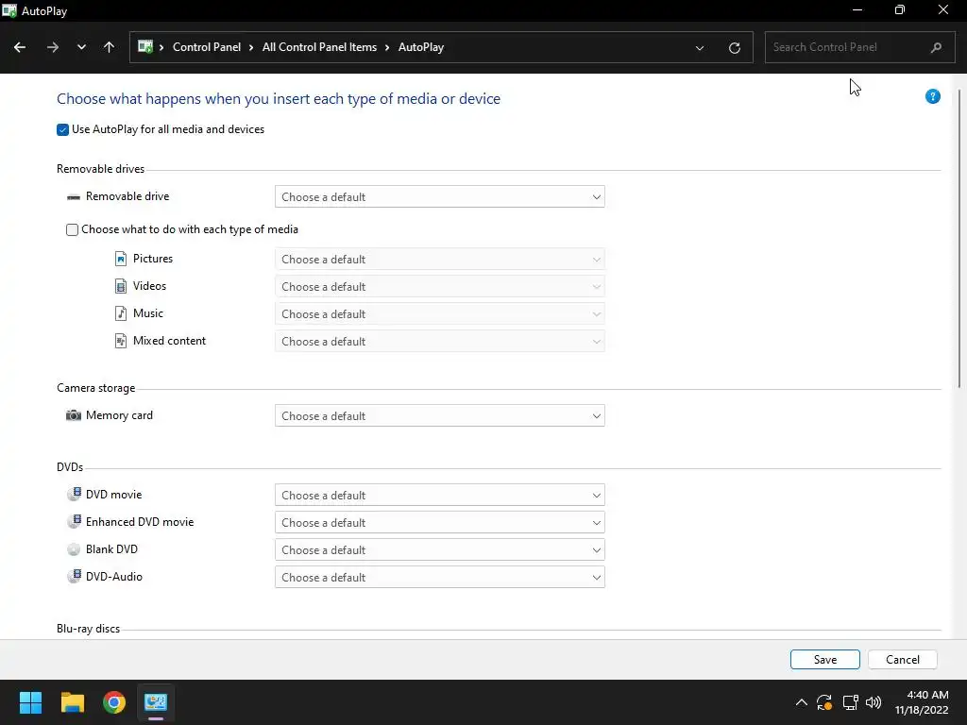Open the Windows Start menu

point(31,702)
